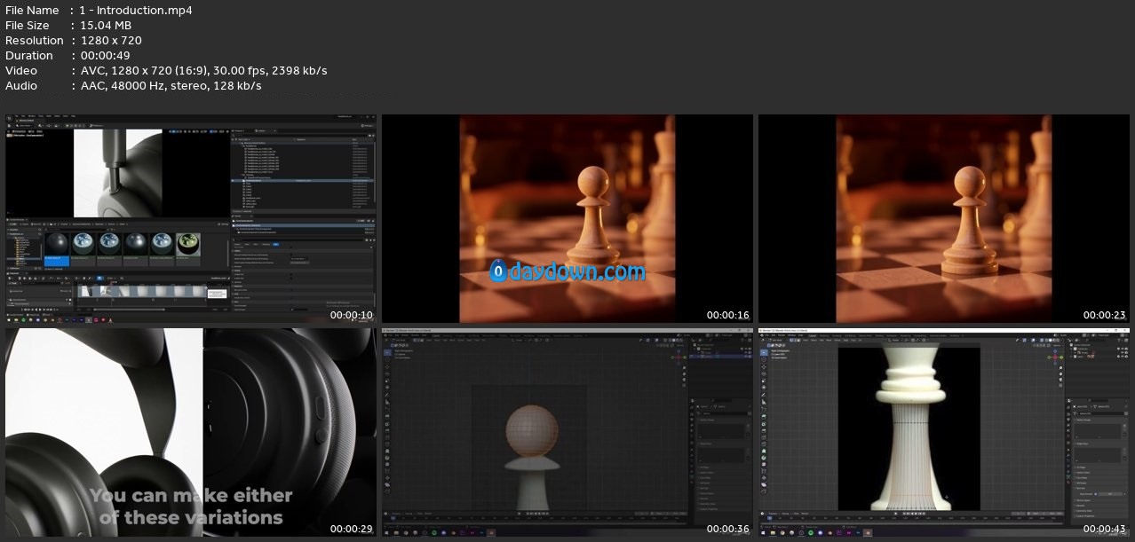
Task: Select the blue-highlighted material thumbnail in Unreal content browser
Action: coord(58,246)
